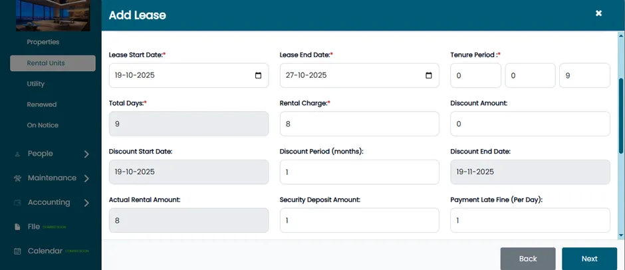625x270 pixels.
Task: Open the Lease Start Date calendar picker icon
Action: [258, 75]
